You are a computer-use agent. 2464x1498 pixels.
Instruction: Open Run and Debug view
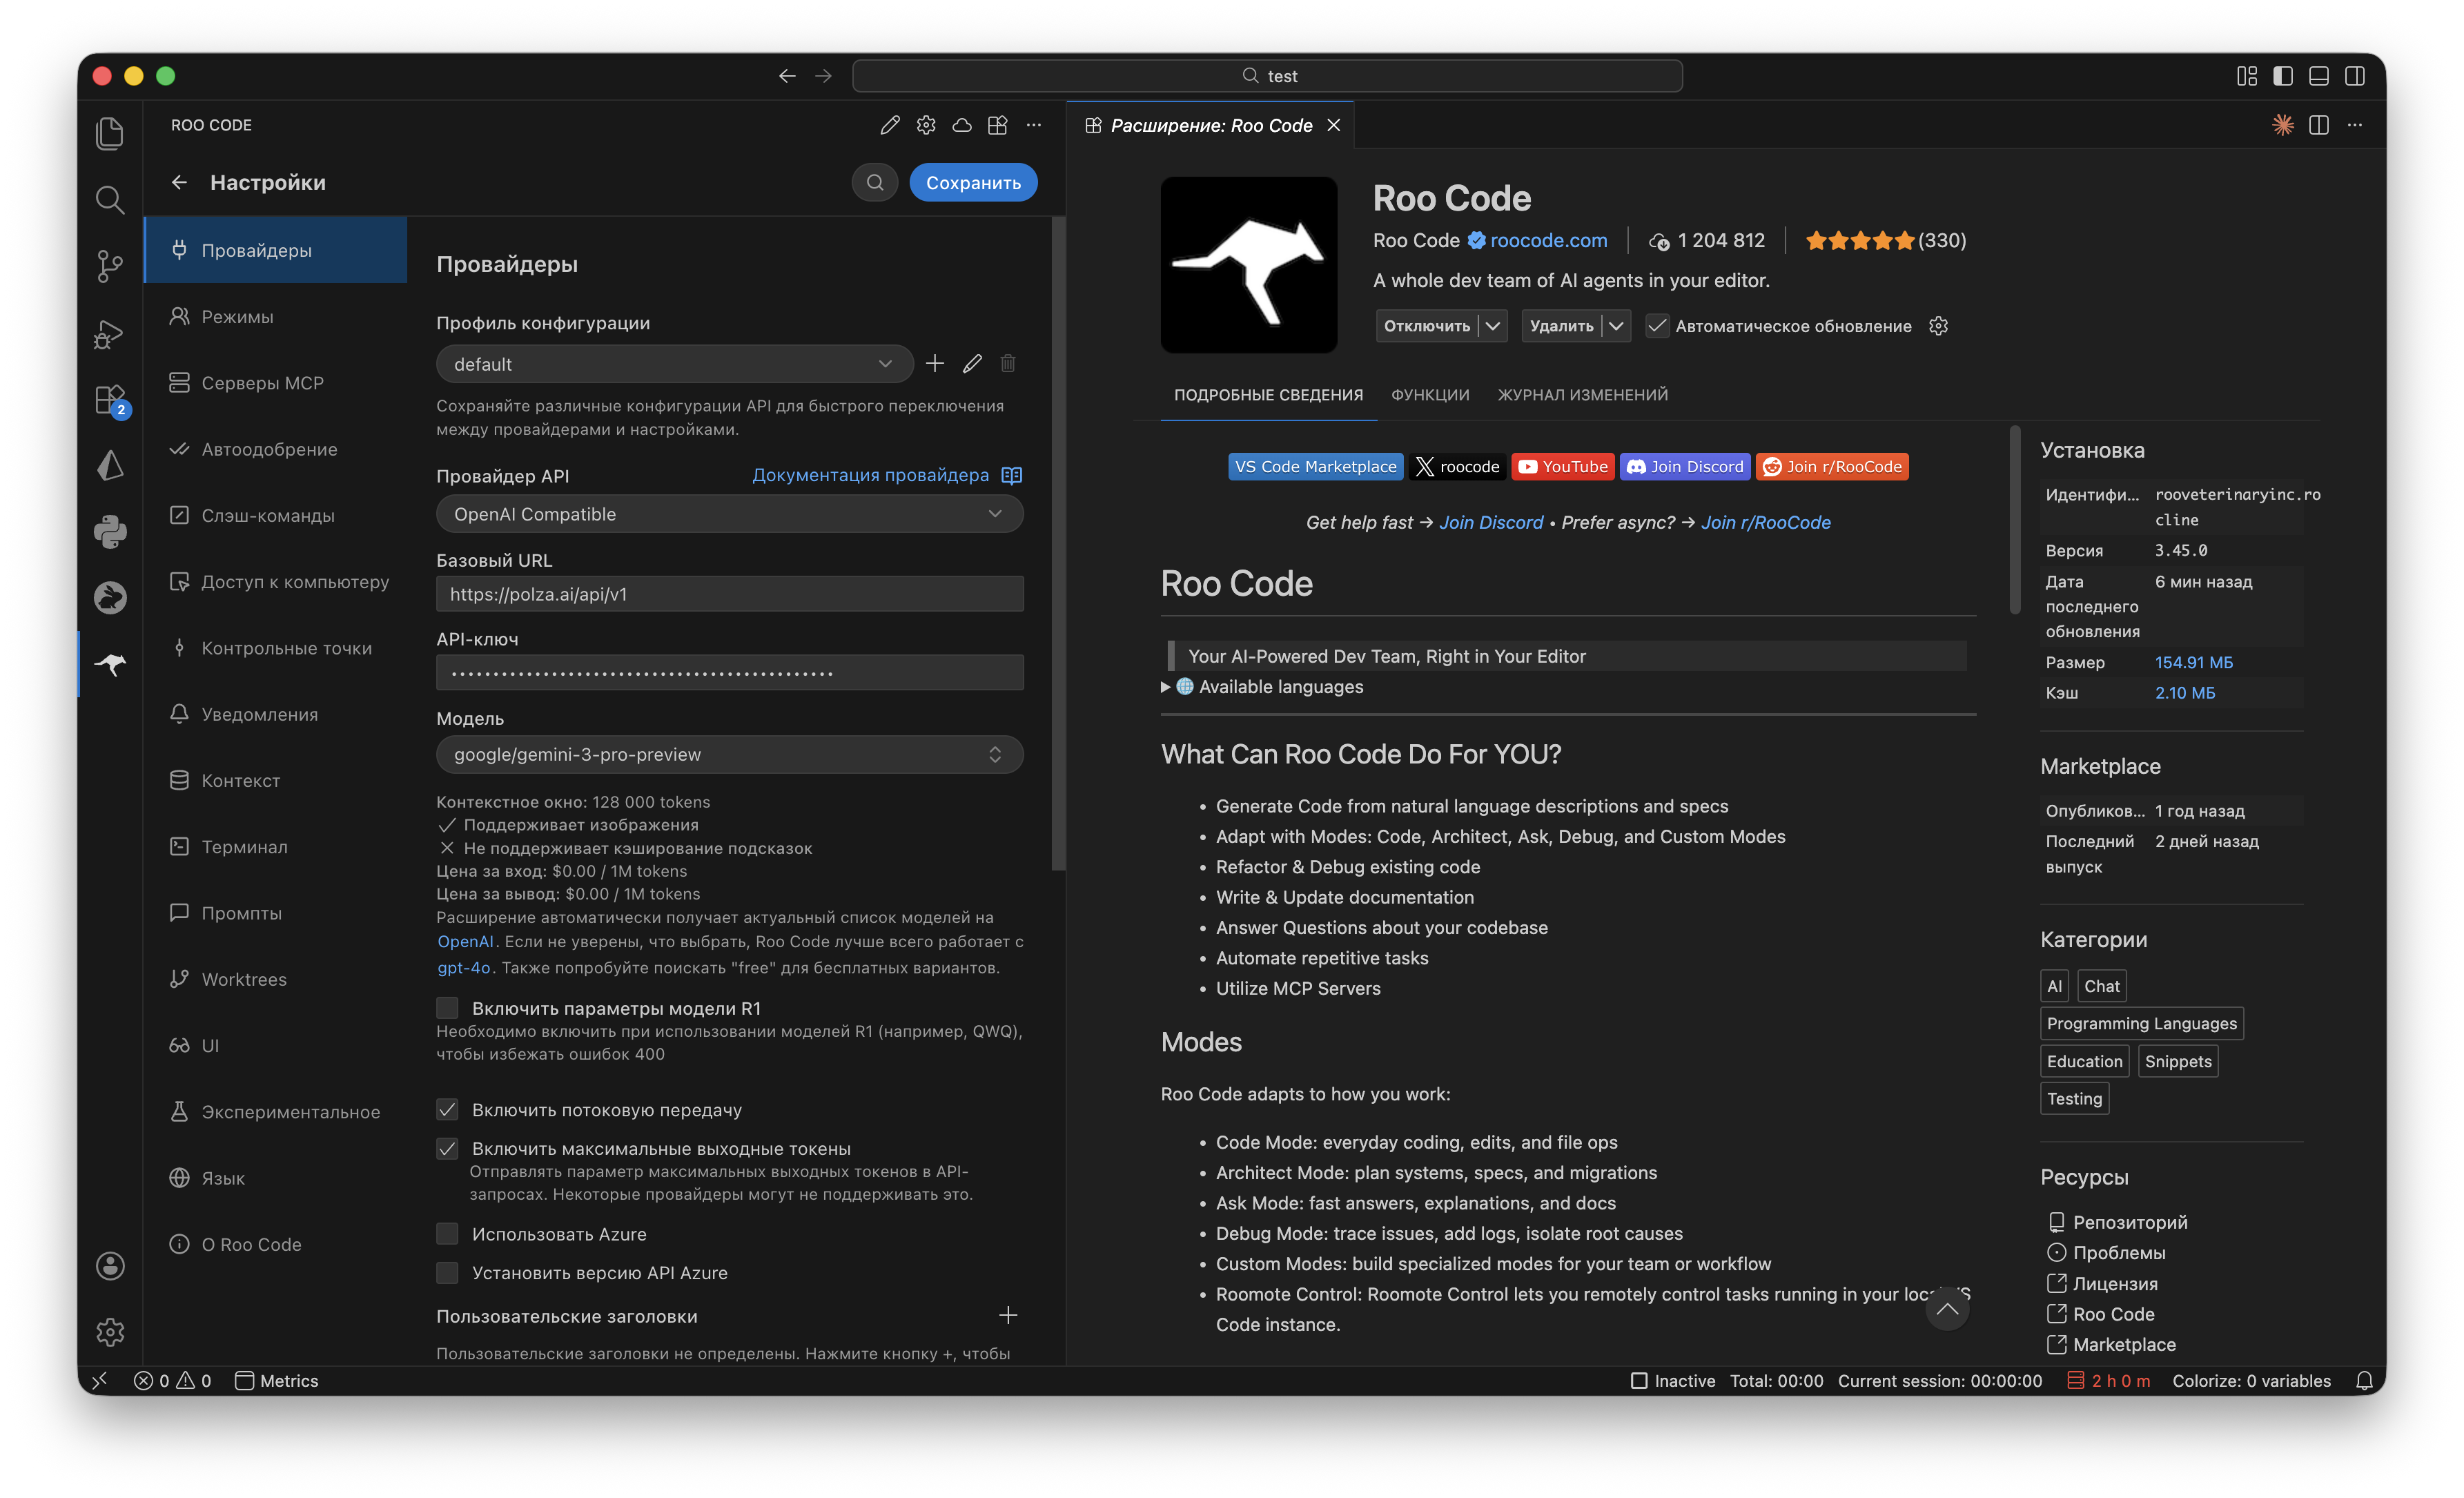pyautogui.click(x=110, y=333)
